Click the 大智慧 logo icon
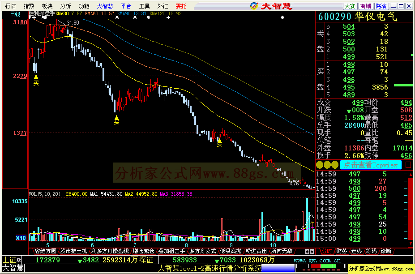This screenshot has height=274, width=415. 254,6
